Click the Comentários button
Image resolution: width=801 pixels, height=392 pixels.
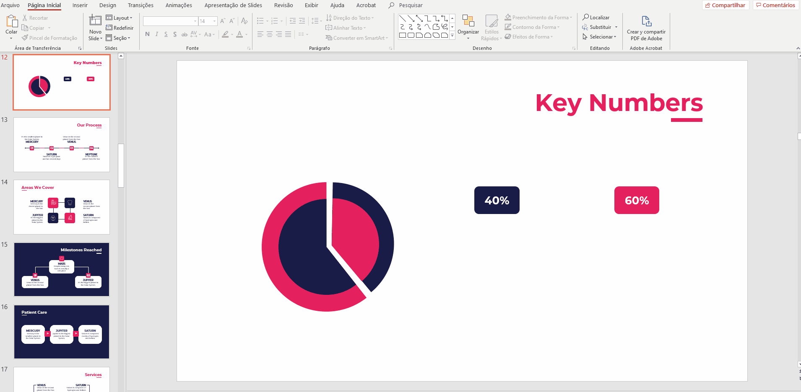(775, 5)
